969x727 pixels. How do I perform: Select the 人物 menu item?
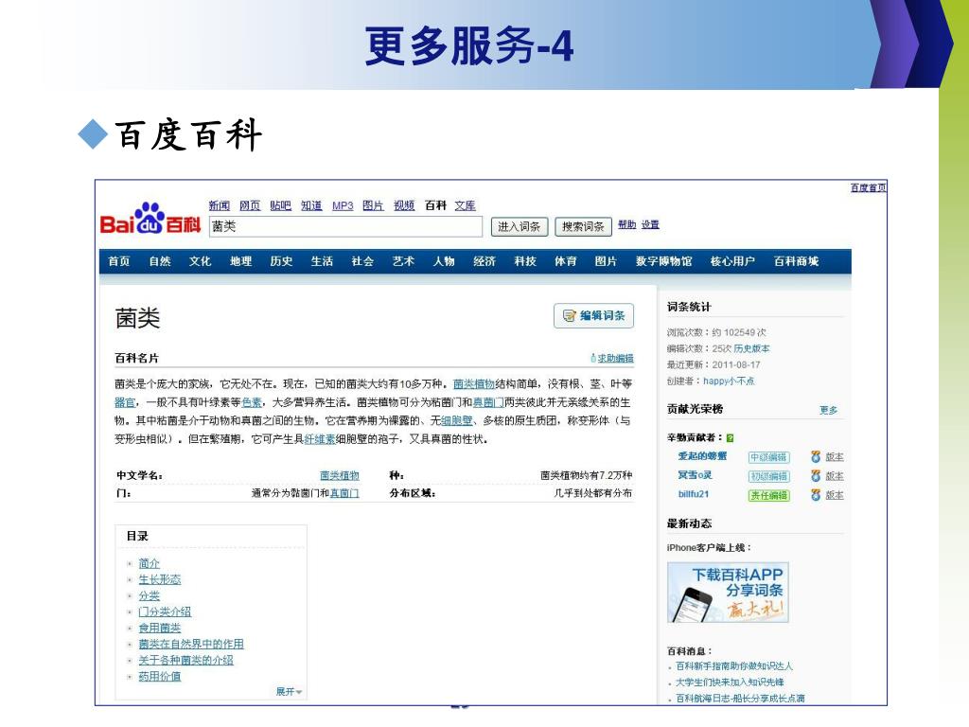[x=444, y=261]
